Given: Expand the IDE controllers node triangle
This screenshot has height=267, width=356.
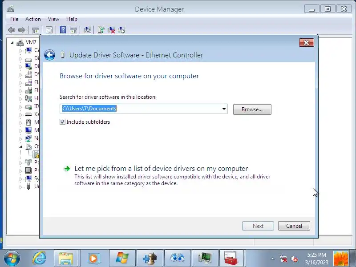Looking at the screenshot, I should pyautogui.click(x=20, y=107).
